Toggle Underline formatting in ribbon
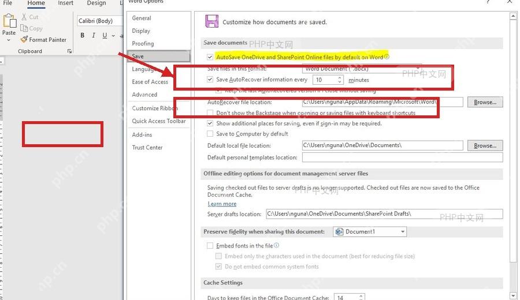Viewport: 520px width, 300px height. (105, 35)
